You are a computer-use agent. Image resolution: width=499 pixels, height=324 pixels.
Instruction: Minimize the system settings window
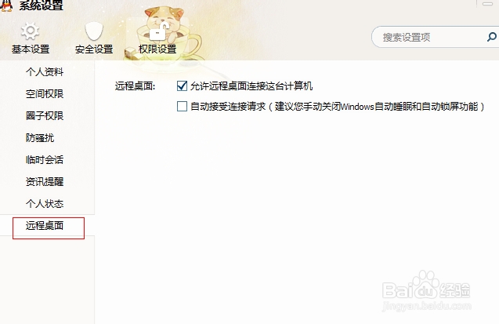click(487, 4)
